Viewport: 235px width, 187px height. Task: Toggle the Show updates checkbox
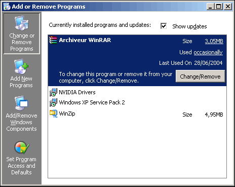(x=164, y=26)
